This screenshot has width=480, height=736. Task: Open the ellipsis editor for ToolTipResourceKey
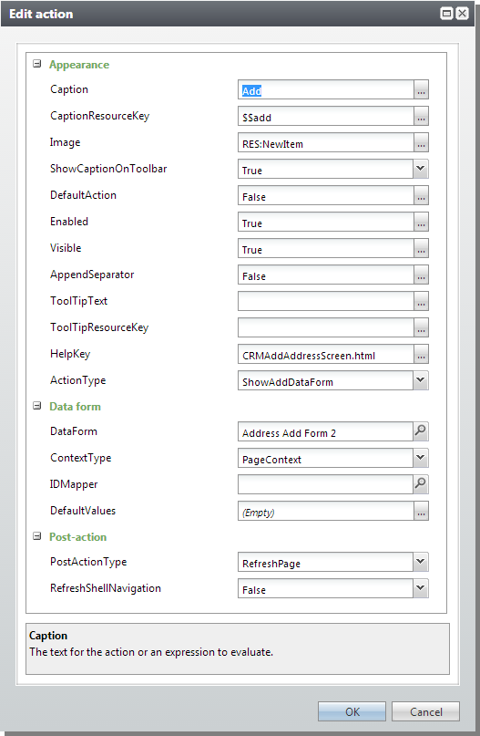coord(421,327)
